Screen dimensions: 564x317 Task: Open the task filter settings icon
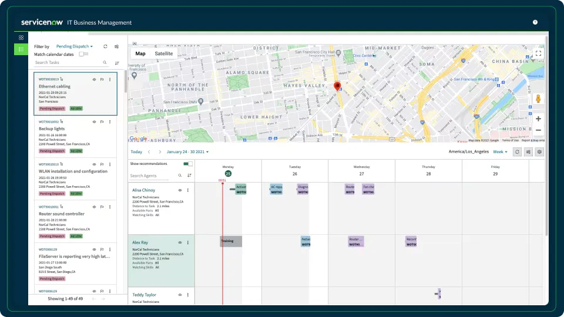(116, 46)
